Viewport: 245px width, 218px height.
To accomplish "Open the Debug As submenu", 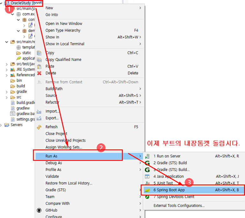I will 90,163.
